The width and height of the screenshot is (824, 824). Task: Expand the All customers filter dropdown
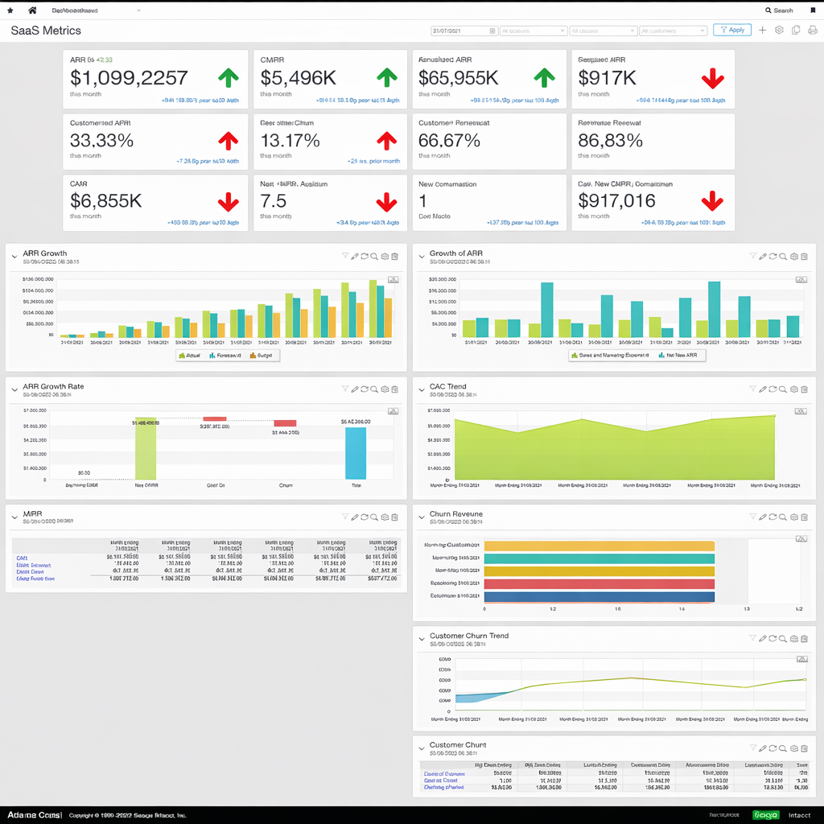(672, 30)
